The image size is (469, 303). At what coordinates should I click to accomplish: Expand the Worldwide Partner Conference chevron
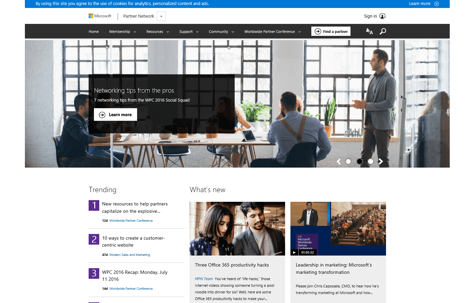coord(299,32)
